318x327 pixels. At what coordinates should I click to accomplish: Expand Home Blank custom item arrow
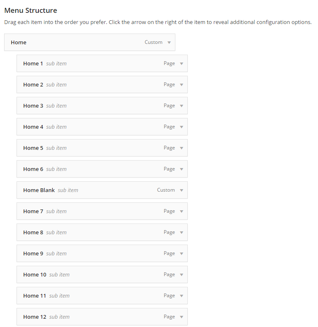coord(182,190)
